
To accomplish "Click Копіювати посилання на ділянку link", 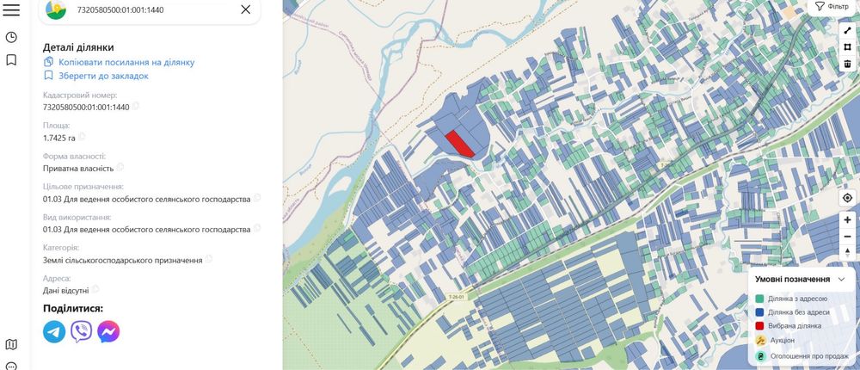I will pos(126,62).
